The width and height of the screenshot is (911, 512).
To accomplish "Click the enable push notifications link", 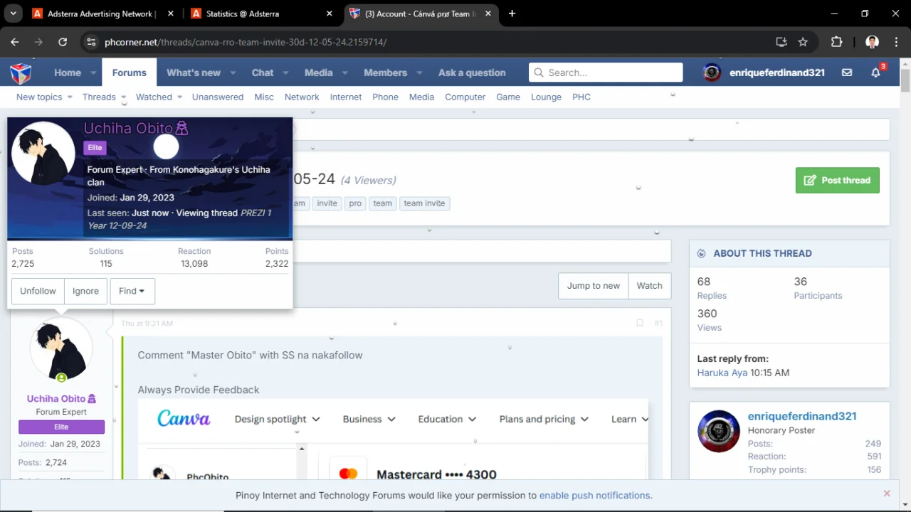I will pos(594,495).
